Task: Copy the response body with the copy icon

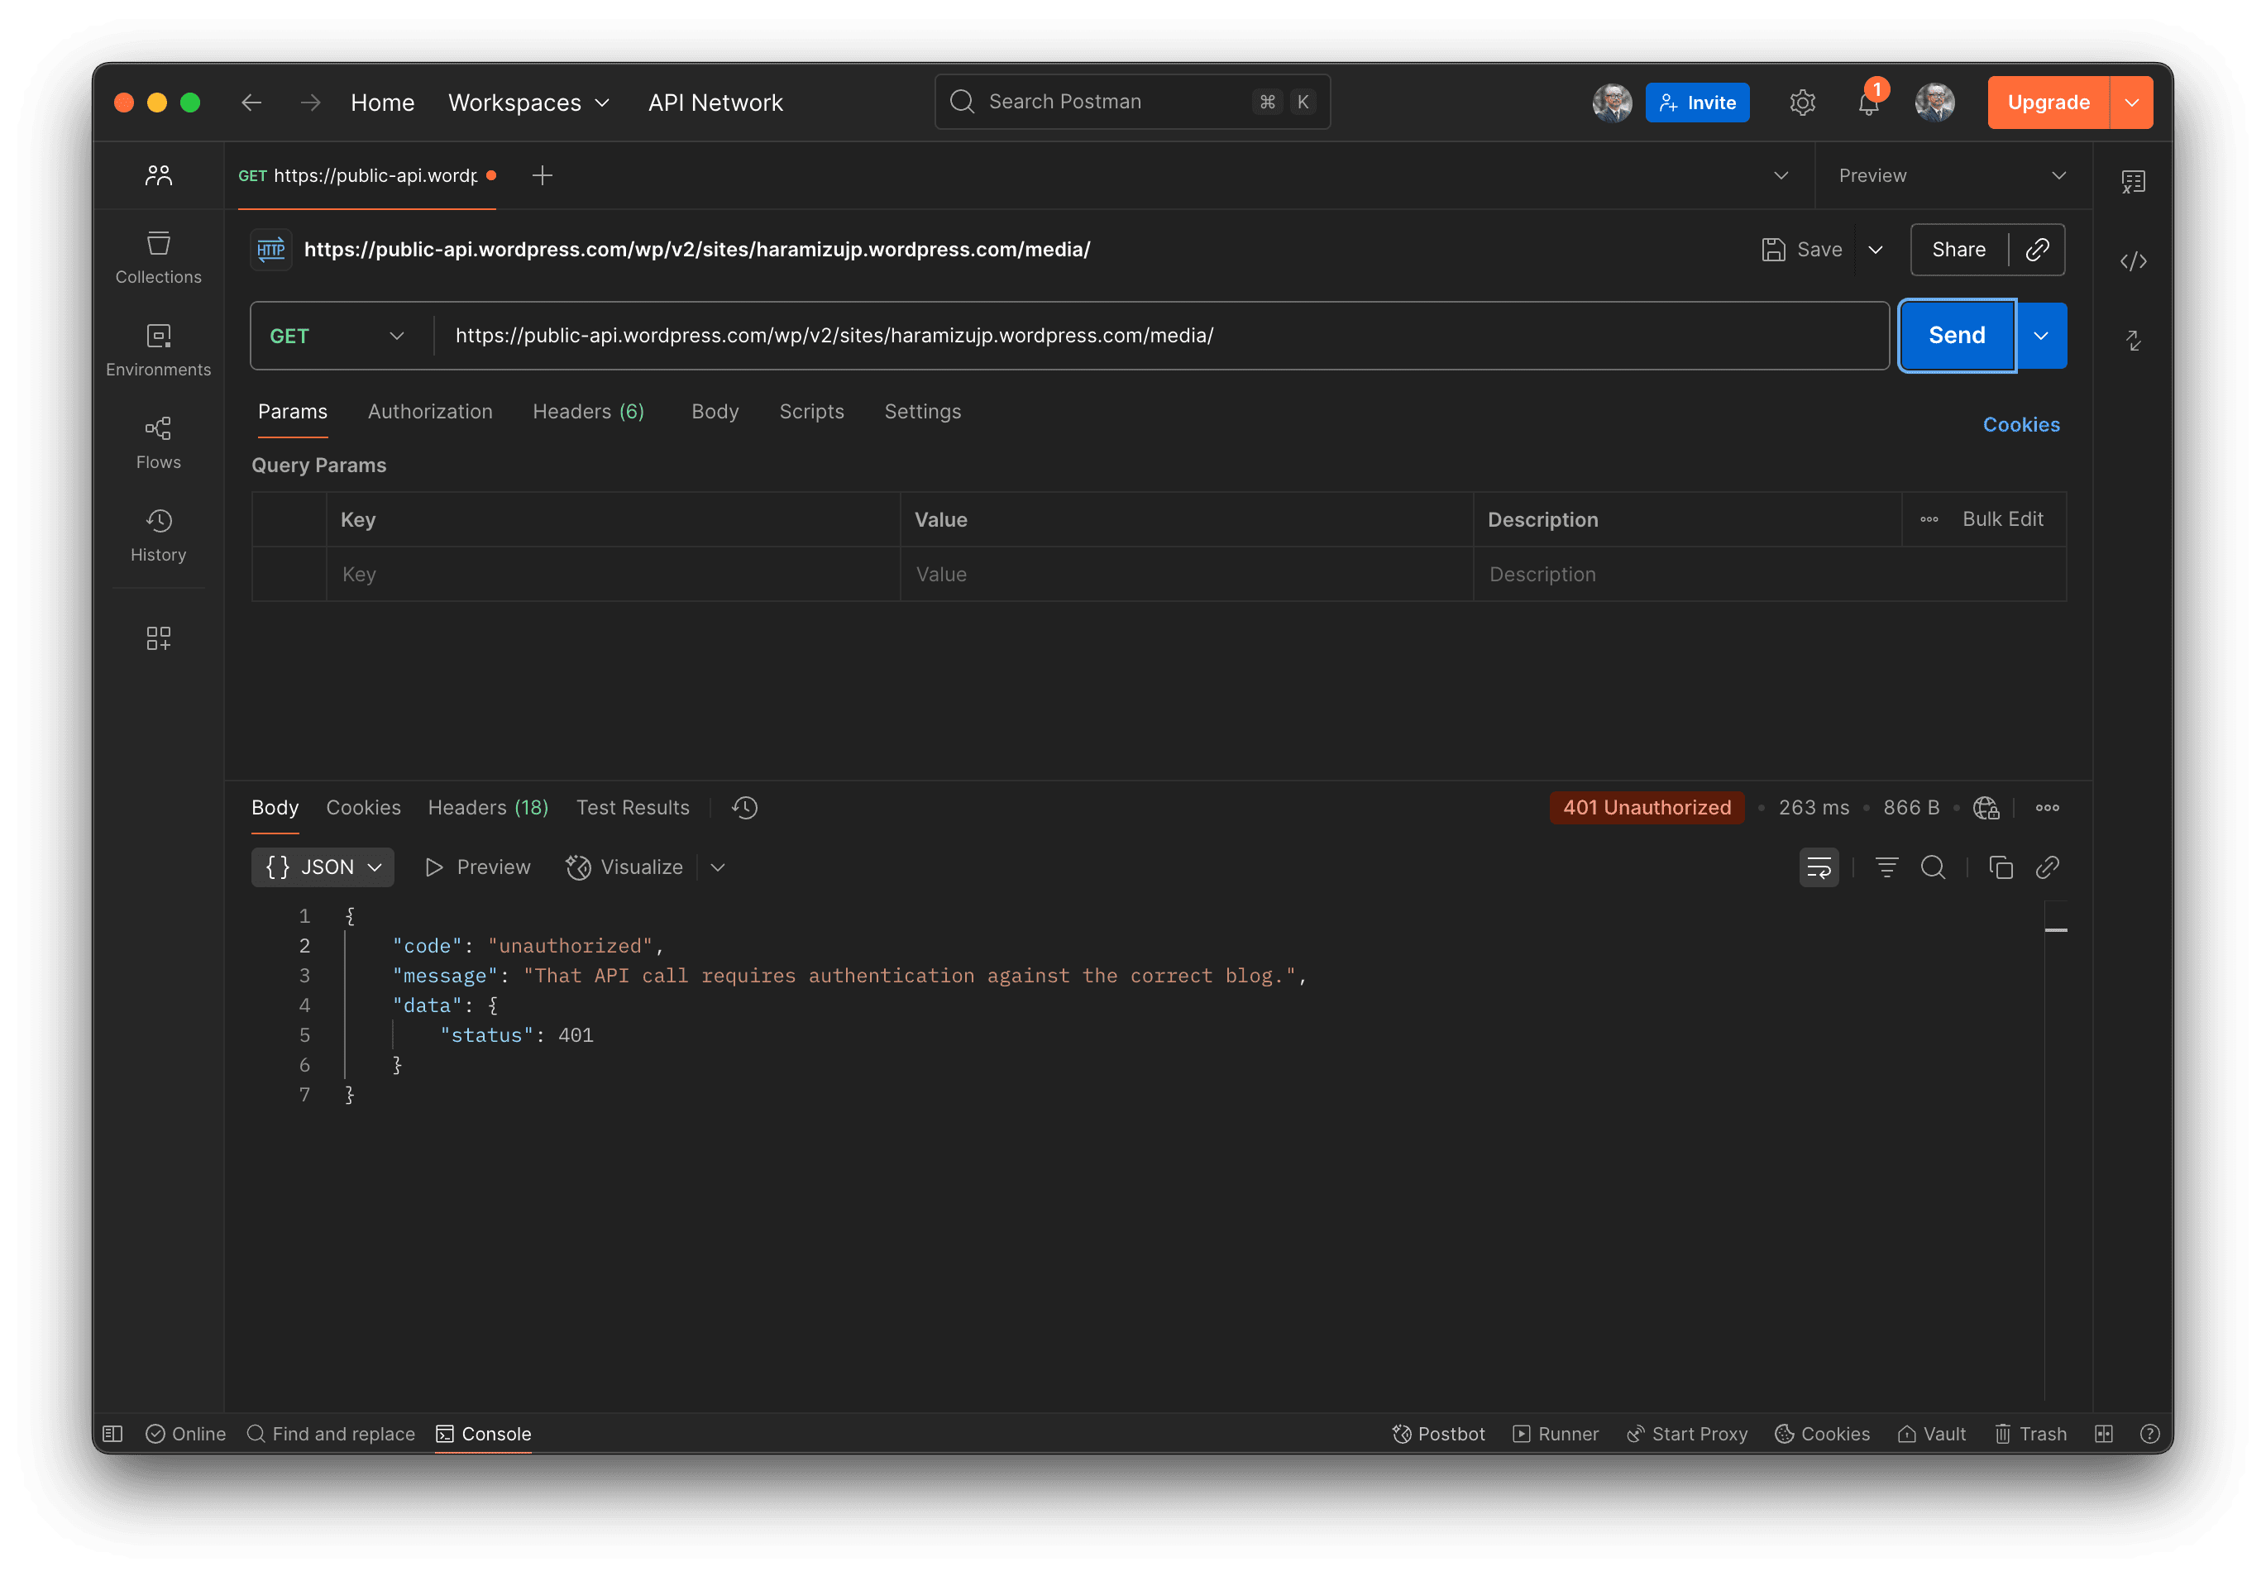Action: pyautogui.click(x=2001, y=867)
